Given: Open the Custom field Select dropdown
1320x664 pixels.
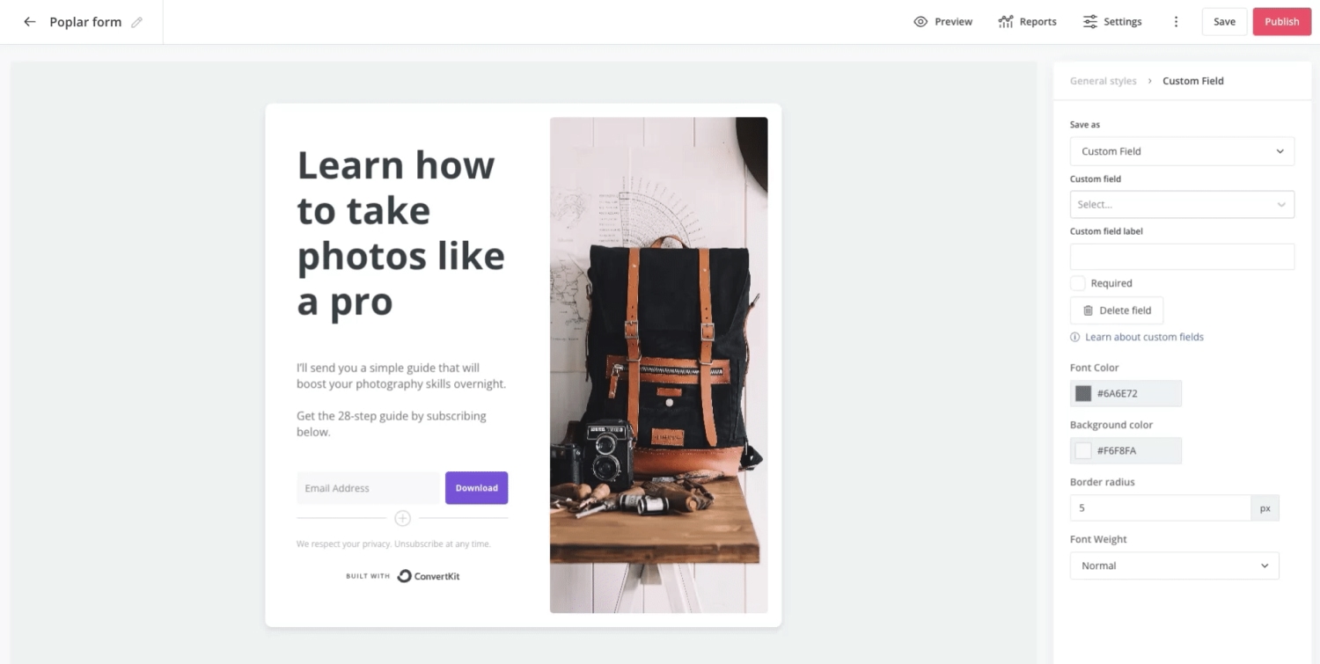Looking at the screenshot, I should coord(1182,204).
